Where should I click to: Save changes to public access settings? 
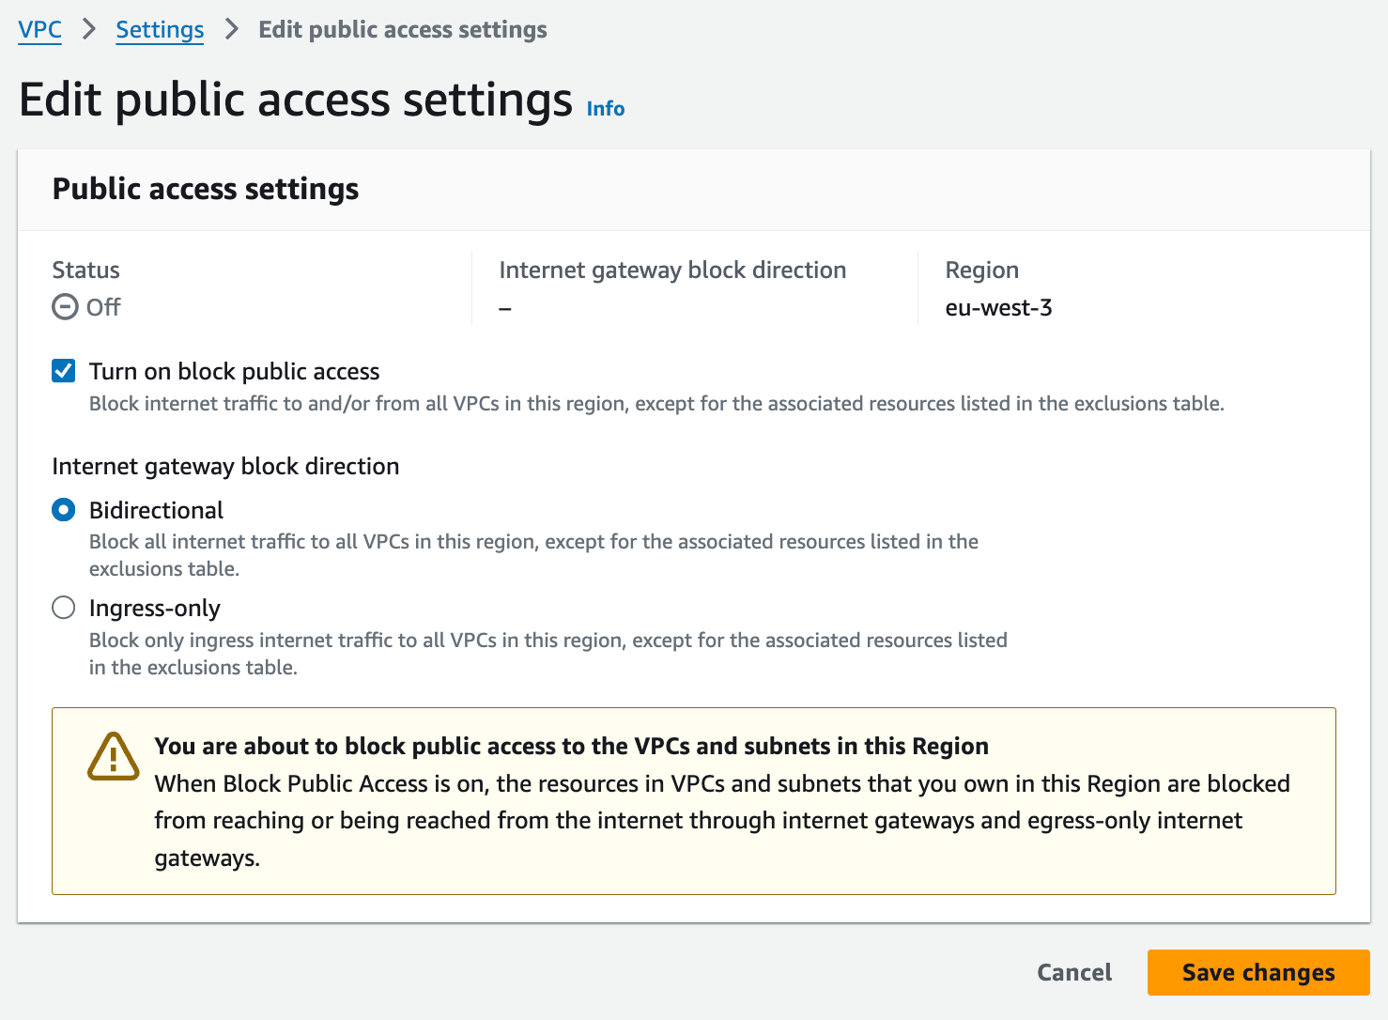pyautogui.click(x=1257, y=972)
